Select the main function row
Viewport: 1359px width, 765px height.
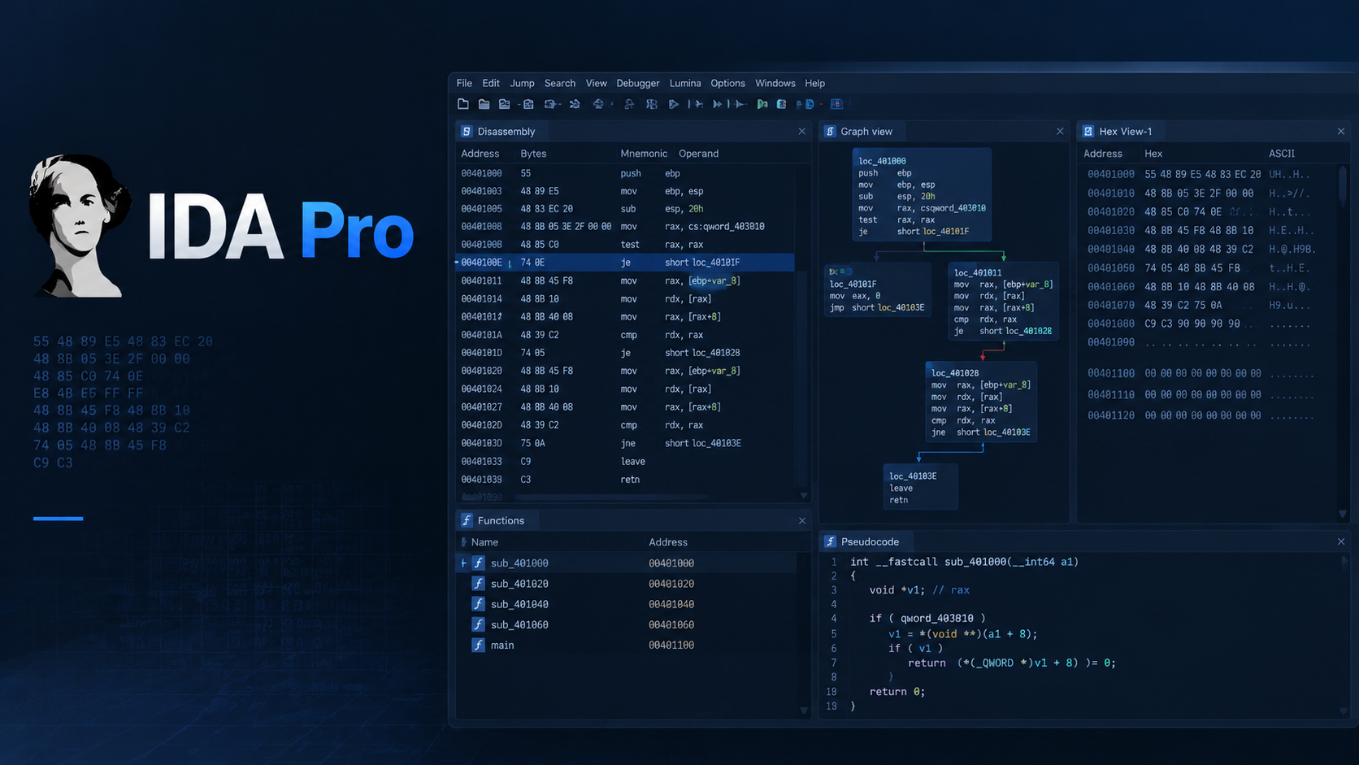click(626, 645)
